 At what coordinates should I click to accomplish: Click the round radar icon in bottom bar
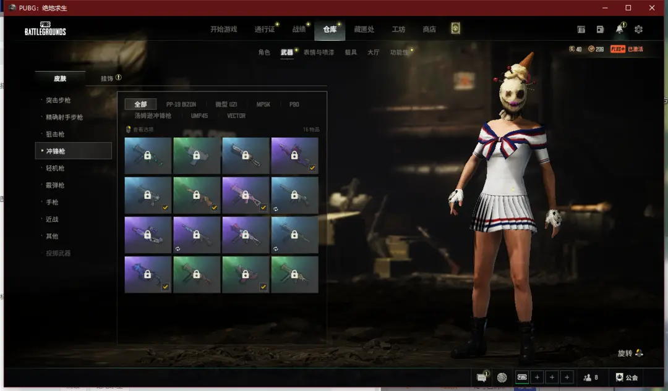point(502,377)
